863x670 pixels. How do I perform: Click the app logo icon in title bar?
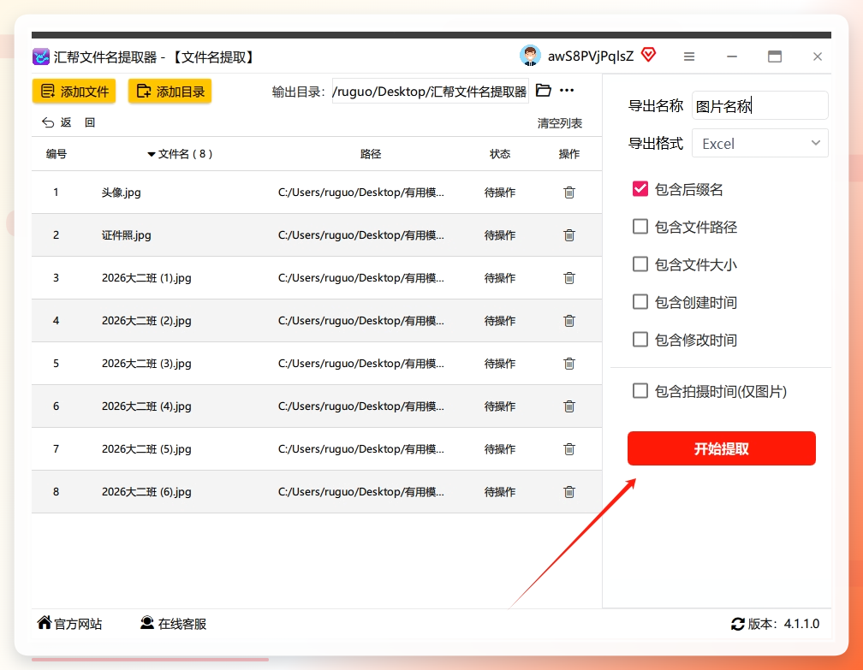(41, 56)
